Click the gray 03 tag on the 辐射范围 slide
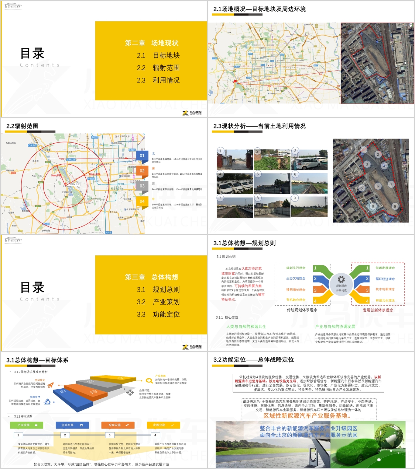 coord(142,186)
